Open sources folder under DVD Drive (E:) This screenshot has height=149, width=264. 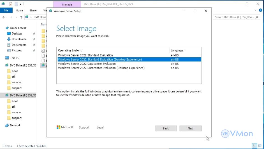pos(17,82)
